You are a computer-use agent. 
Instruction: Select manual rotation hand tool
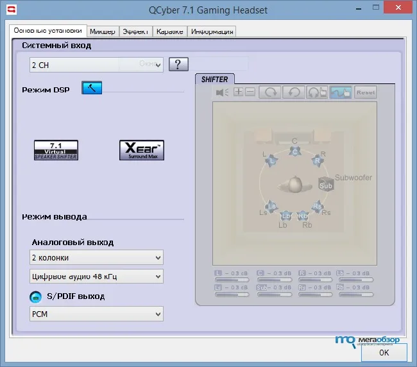317,92
